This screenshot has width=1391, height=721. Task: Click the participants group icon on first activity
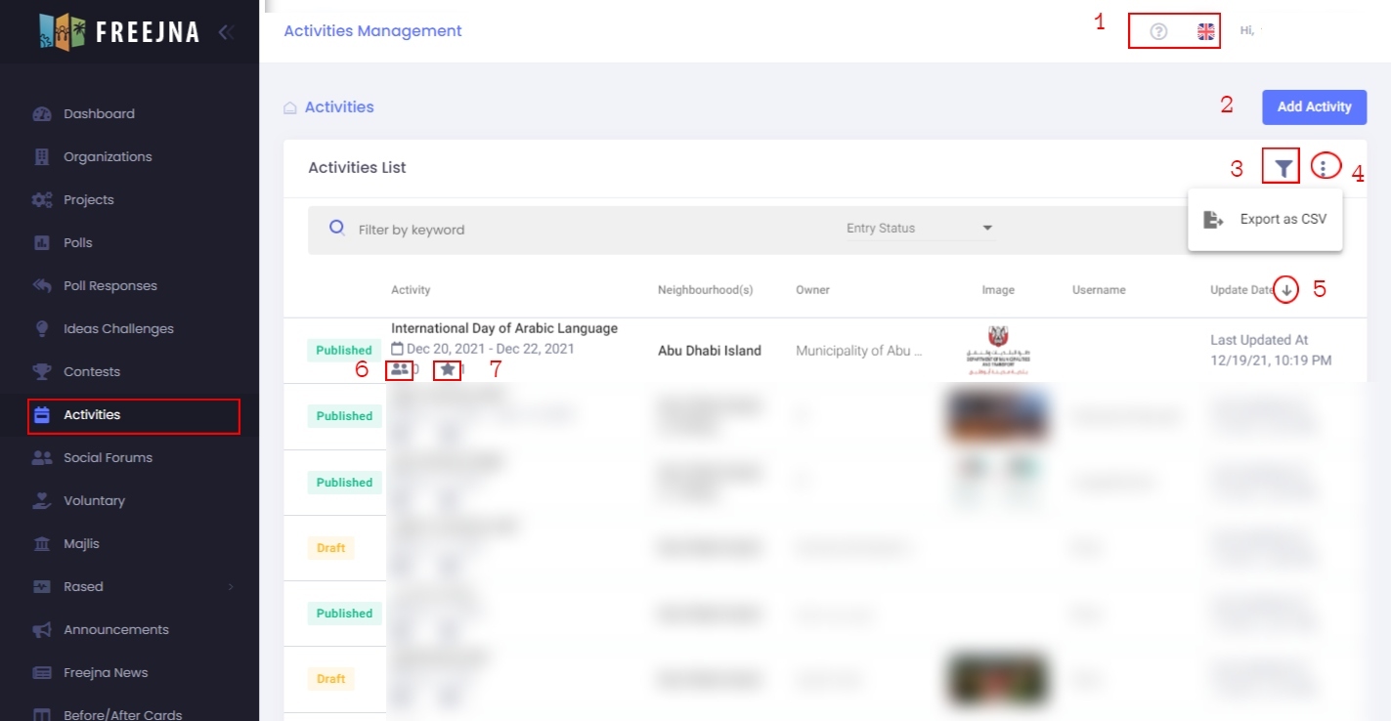399,369
